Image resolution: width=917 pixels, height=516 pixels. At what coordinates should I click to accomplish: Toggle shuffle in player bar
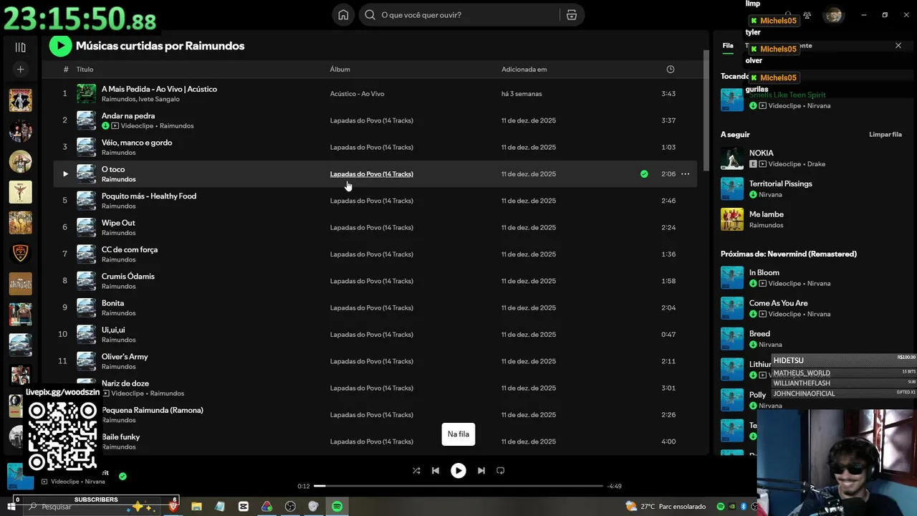point(416,471)
